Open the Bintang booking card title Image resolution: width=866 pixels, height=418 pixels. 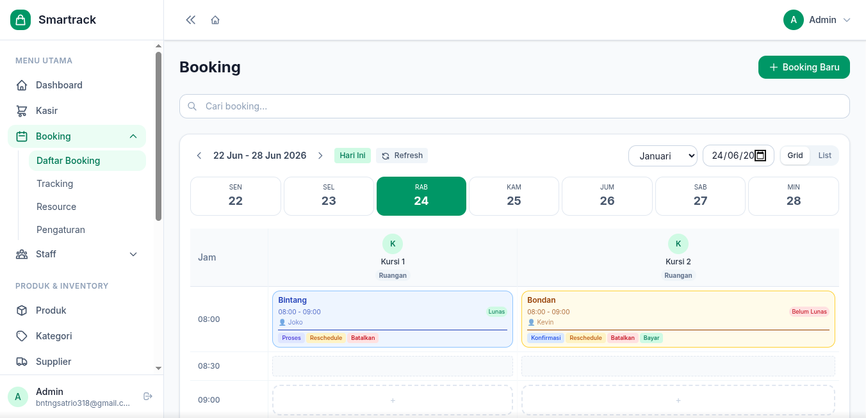[293, 300]
